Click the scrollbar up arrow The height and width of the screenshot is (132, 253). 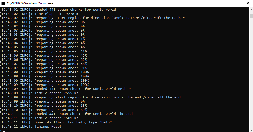click(x=251, y=10)
